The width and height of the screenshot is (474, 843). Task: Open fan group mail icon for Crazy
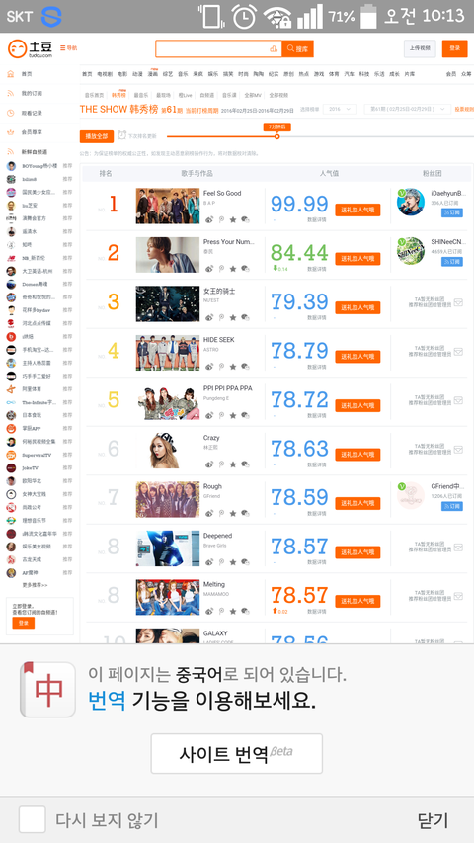pyautogui.click(x=458, y=449)
